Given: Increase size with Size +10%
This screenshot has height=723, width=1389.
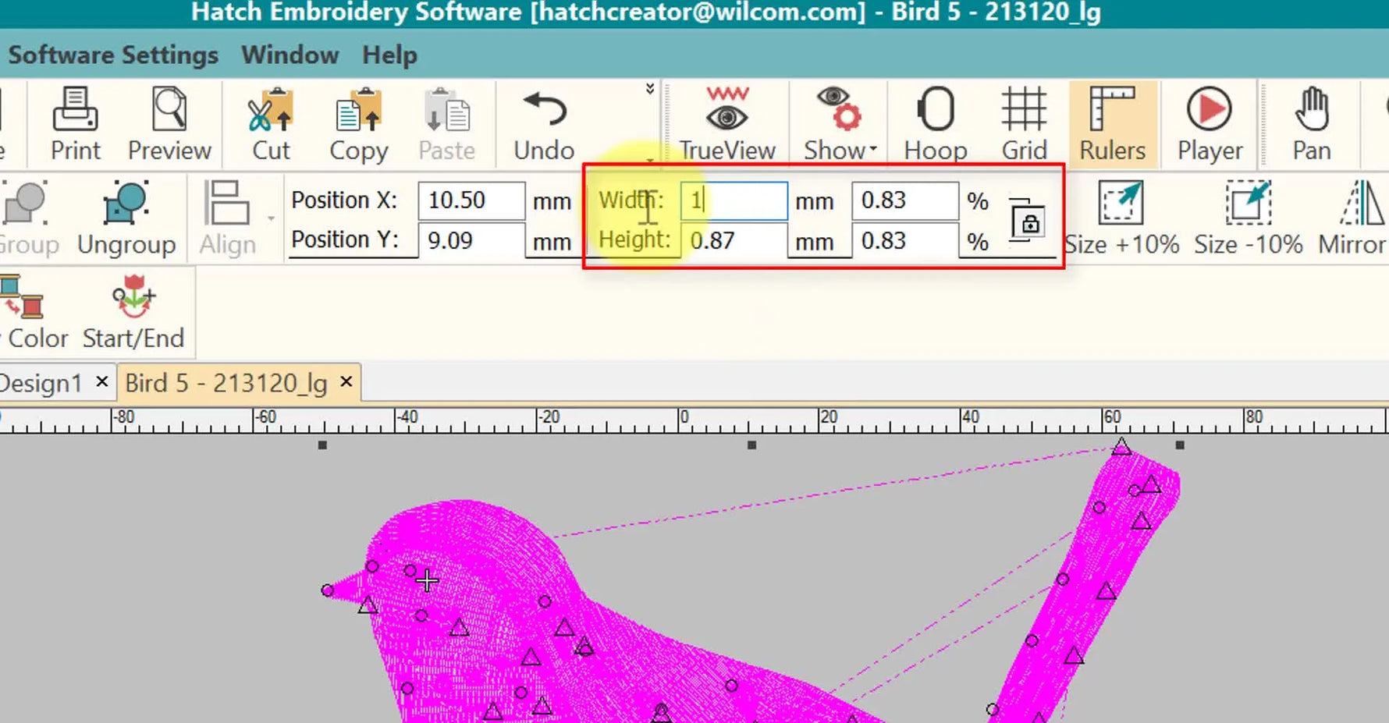Looking at the screenshot, I should coord(1121,219).
